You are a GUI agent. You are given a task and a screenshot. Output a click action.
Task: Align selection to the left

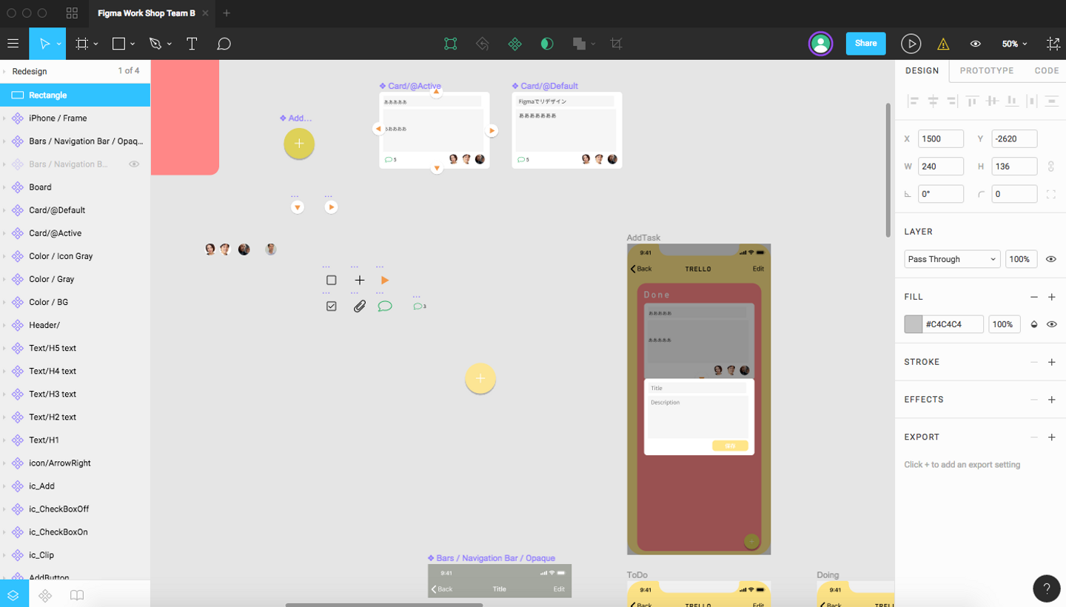click(913, 101)
